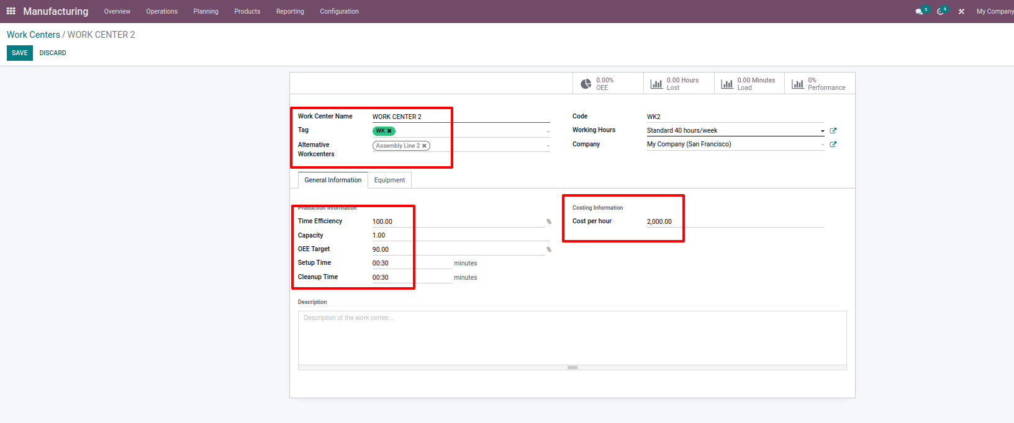Open the Hours Lost bar chart stat
This screenshot has width=1014, height=423.
click(x=679, y=84)
